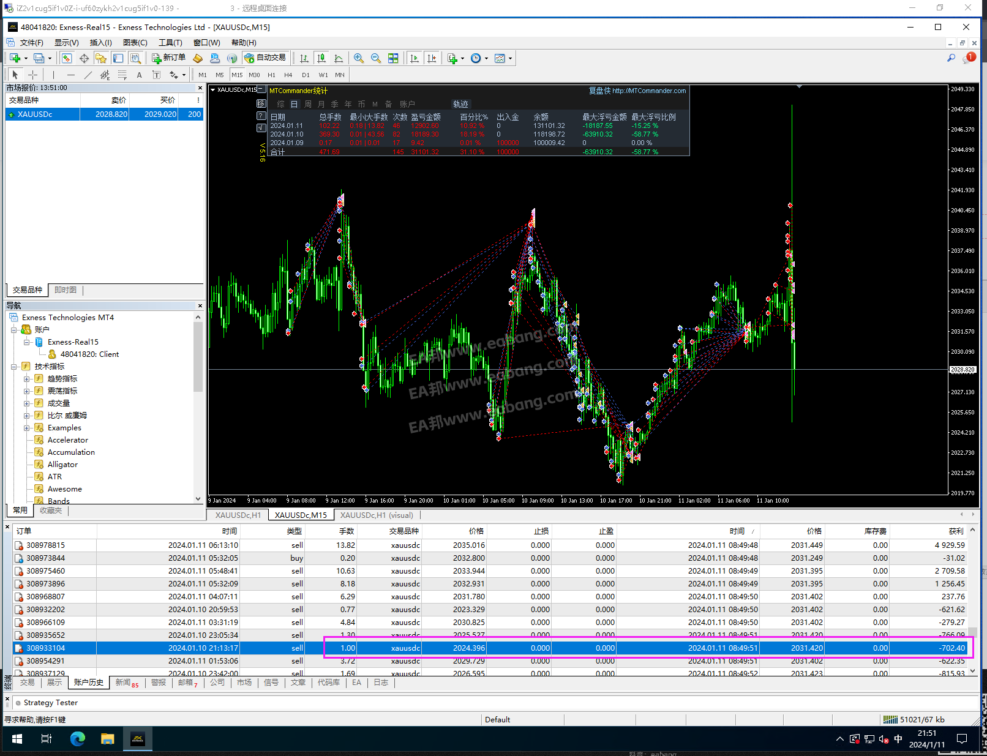The width and height of the screenshot is (987, 756).
Task: Select the equidistant channel tool
Action: (x=105, y=75)
